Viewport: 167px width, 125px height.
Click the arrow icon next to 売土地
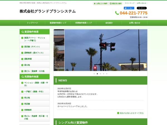22,98
